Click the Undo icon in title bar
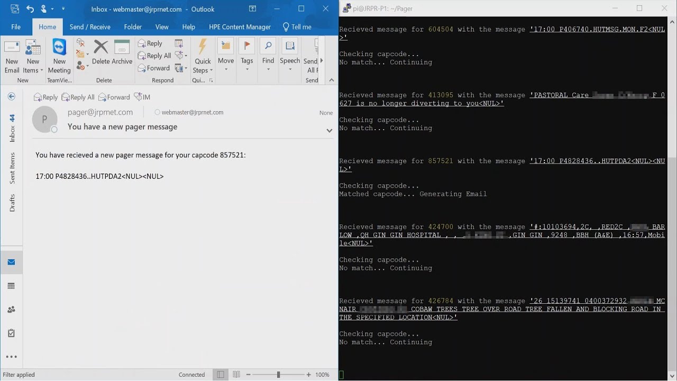 30,9
